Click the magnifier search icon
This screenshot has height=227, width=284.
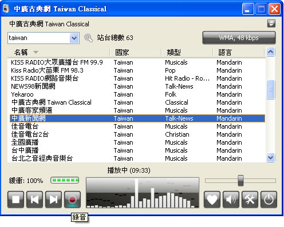(88, 38)
